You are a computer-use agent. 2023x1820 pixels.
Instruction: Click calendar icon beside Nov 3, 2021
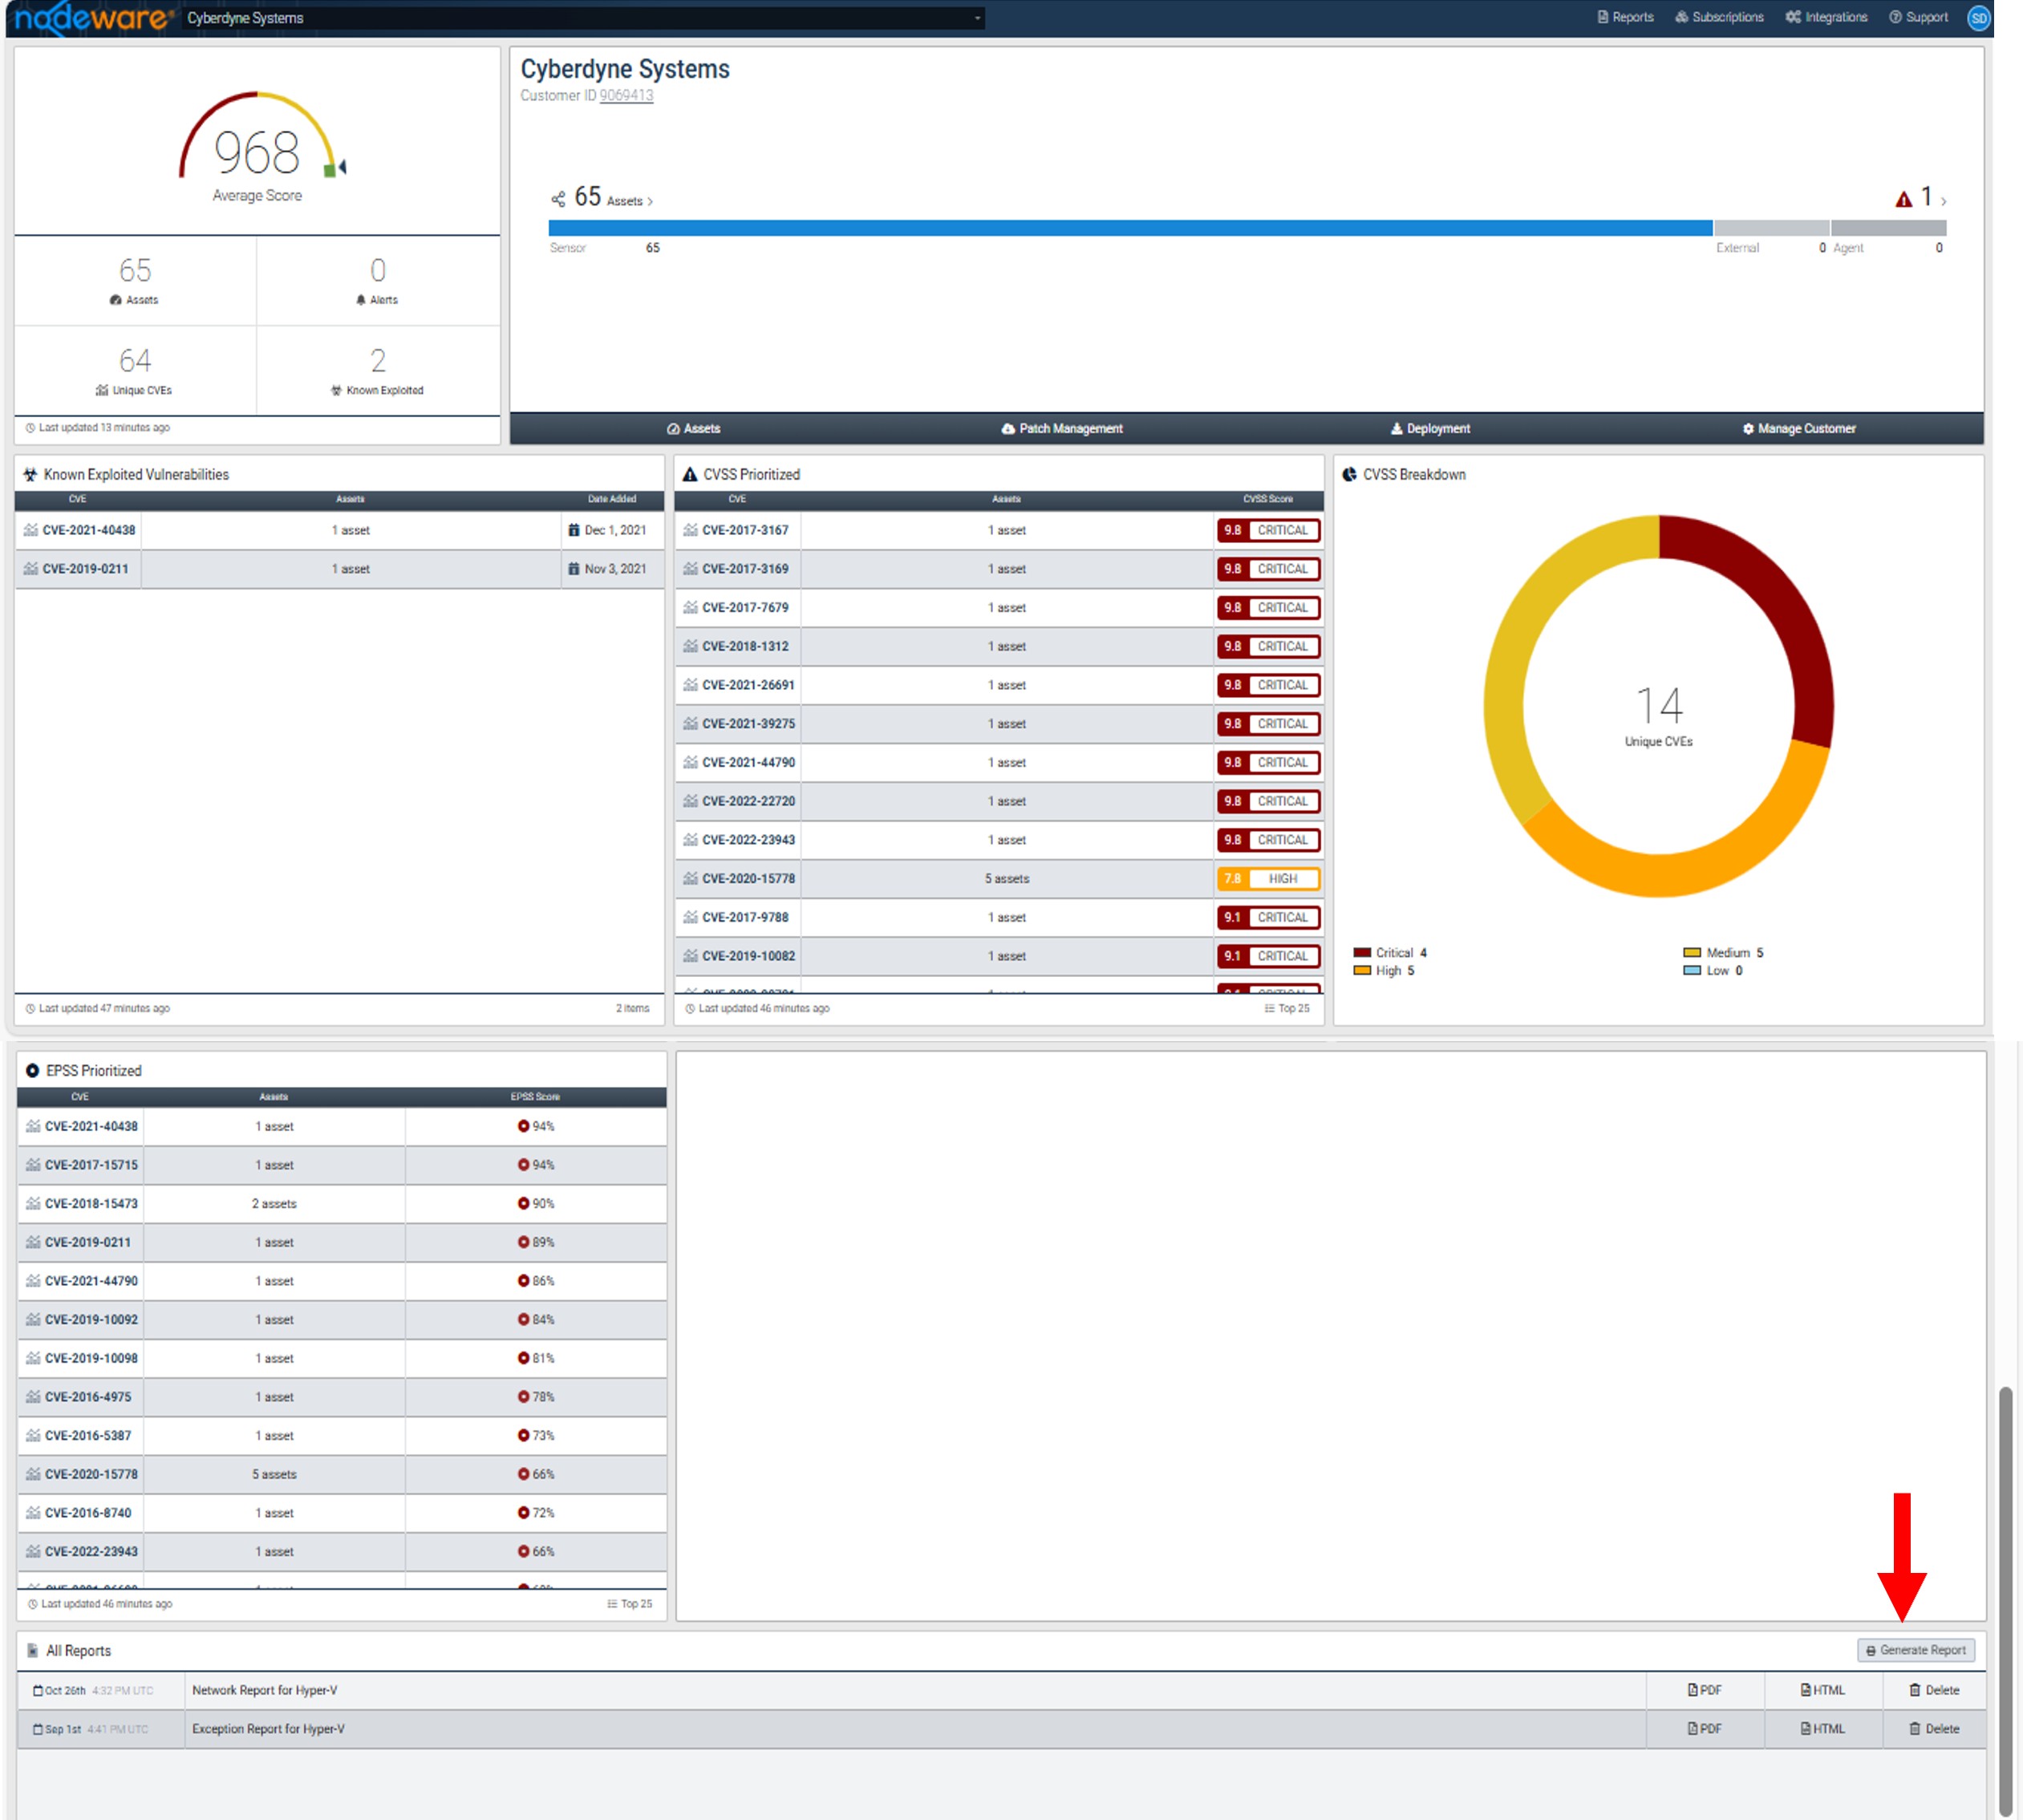click(574, 569)
